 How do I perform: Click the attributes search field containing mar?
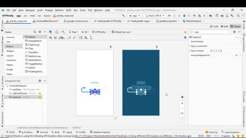(210, 32)
